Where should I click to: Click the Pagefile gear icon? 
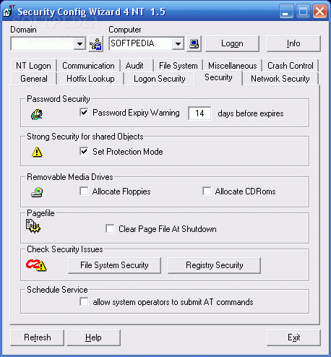point(33,226)
